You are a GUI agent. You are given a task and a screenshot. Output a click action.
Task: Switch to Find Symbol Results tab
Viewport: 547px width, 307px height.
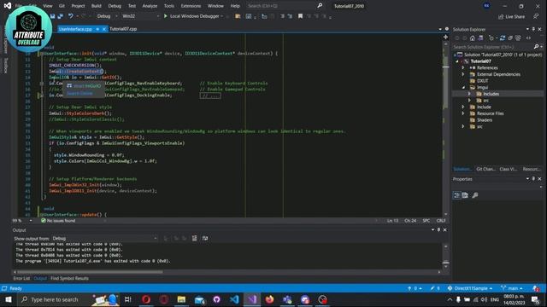click(x=69, y=279)
